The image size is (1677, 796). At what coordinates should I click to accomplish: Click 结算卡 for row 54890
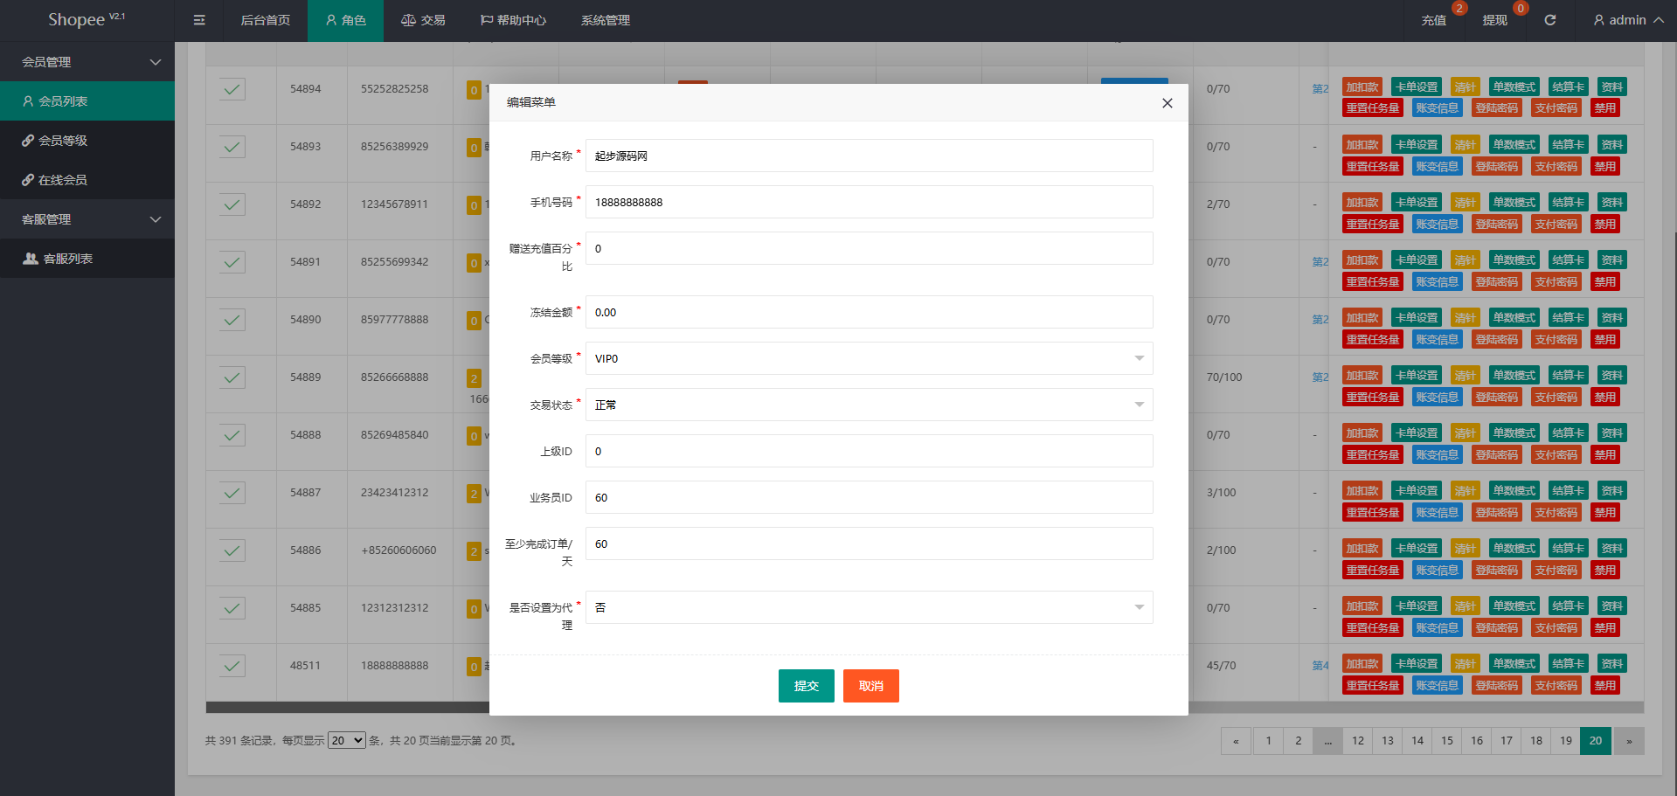(x=1568, y=317)
